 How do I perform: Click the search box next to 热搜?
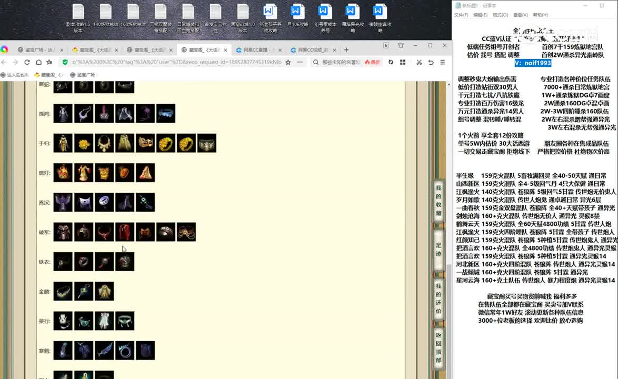point(341,62)
